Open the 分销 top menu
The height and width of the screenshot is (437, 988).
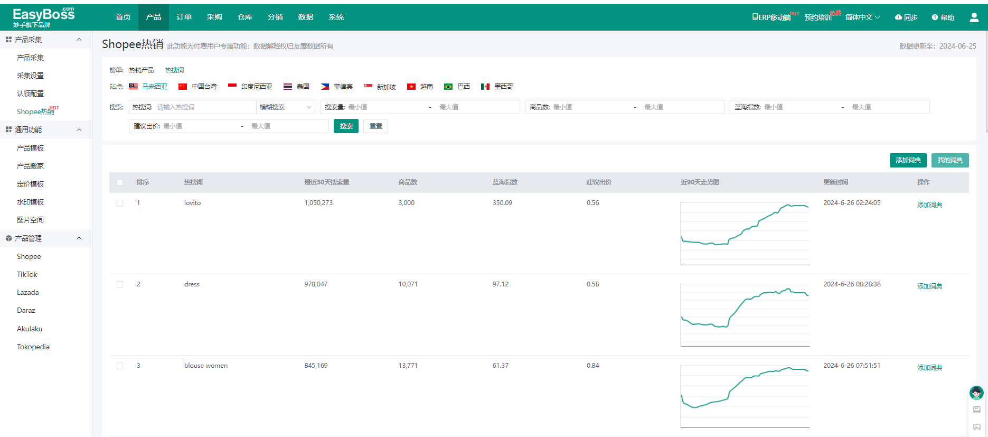pos(275,17)
